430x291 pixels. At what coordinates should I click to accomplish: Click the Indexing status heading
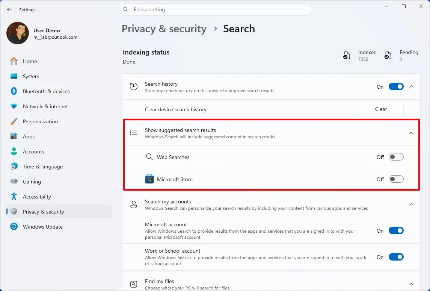click(x=146, y=52)
